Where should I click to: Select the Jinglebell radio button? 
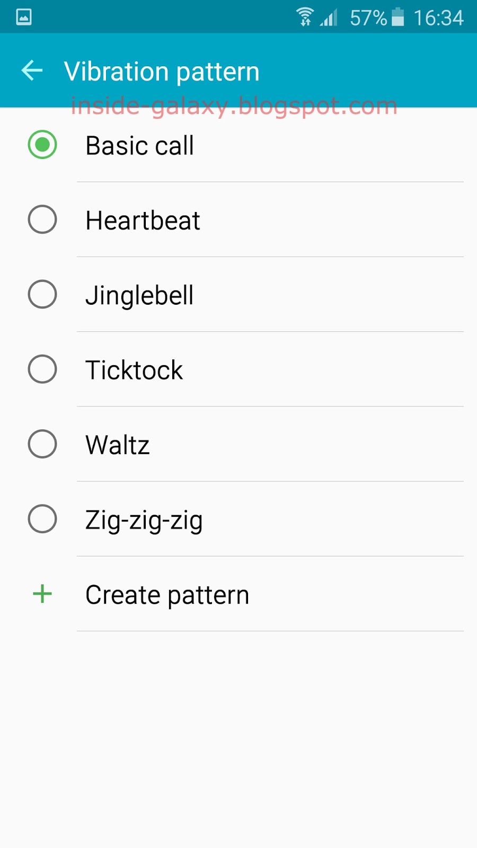tap(42, 294)
